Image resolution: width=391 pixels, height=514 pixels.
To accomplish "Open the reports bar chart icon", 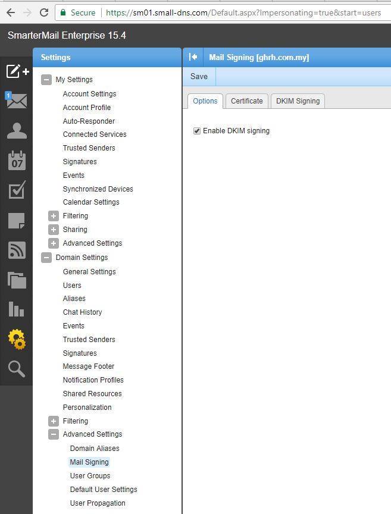I will click(17, 309).
